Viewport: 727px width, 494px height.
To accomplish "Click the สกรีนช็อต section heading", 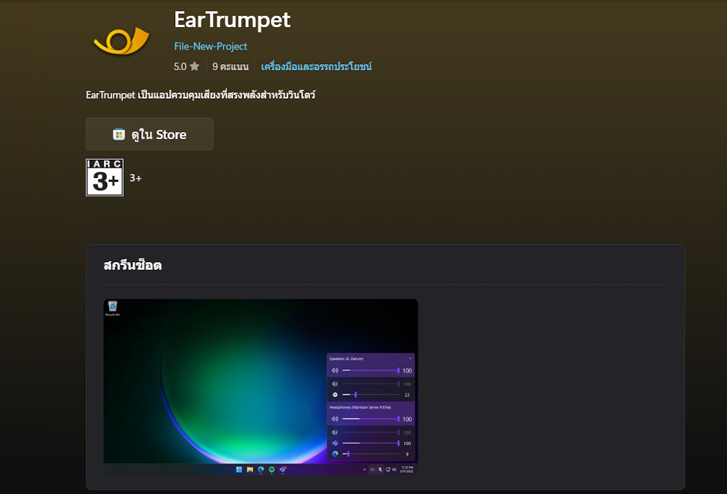I will pos(133,265).
